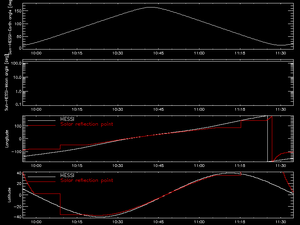Click 10:00 under the Moon angle plot
Screen dimensions: 300x225
coord(36,109)
